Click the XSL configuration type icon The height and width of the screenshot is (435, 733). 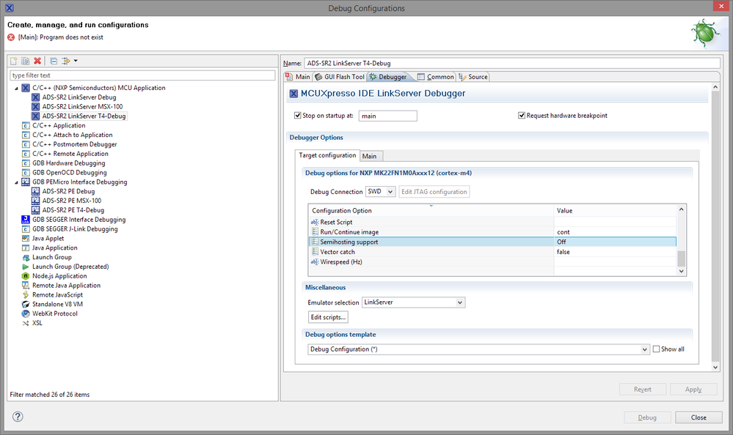(26, 323)
